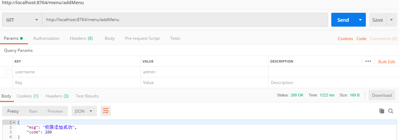Click the three-dots column options icon
Image resolution: width=399 pixels, height=140 pixels.
point(368,62)
